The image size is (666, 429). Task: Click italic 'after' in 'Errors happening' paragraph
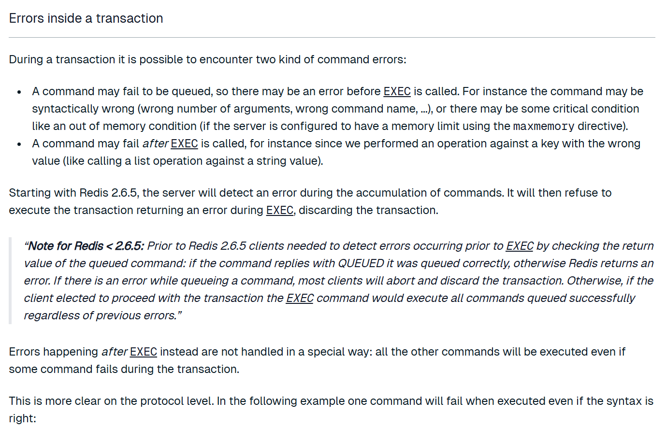114,352
